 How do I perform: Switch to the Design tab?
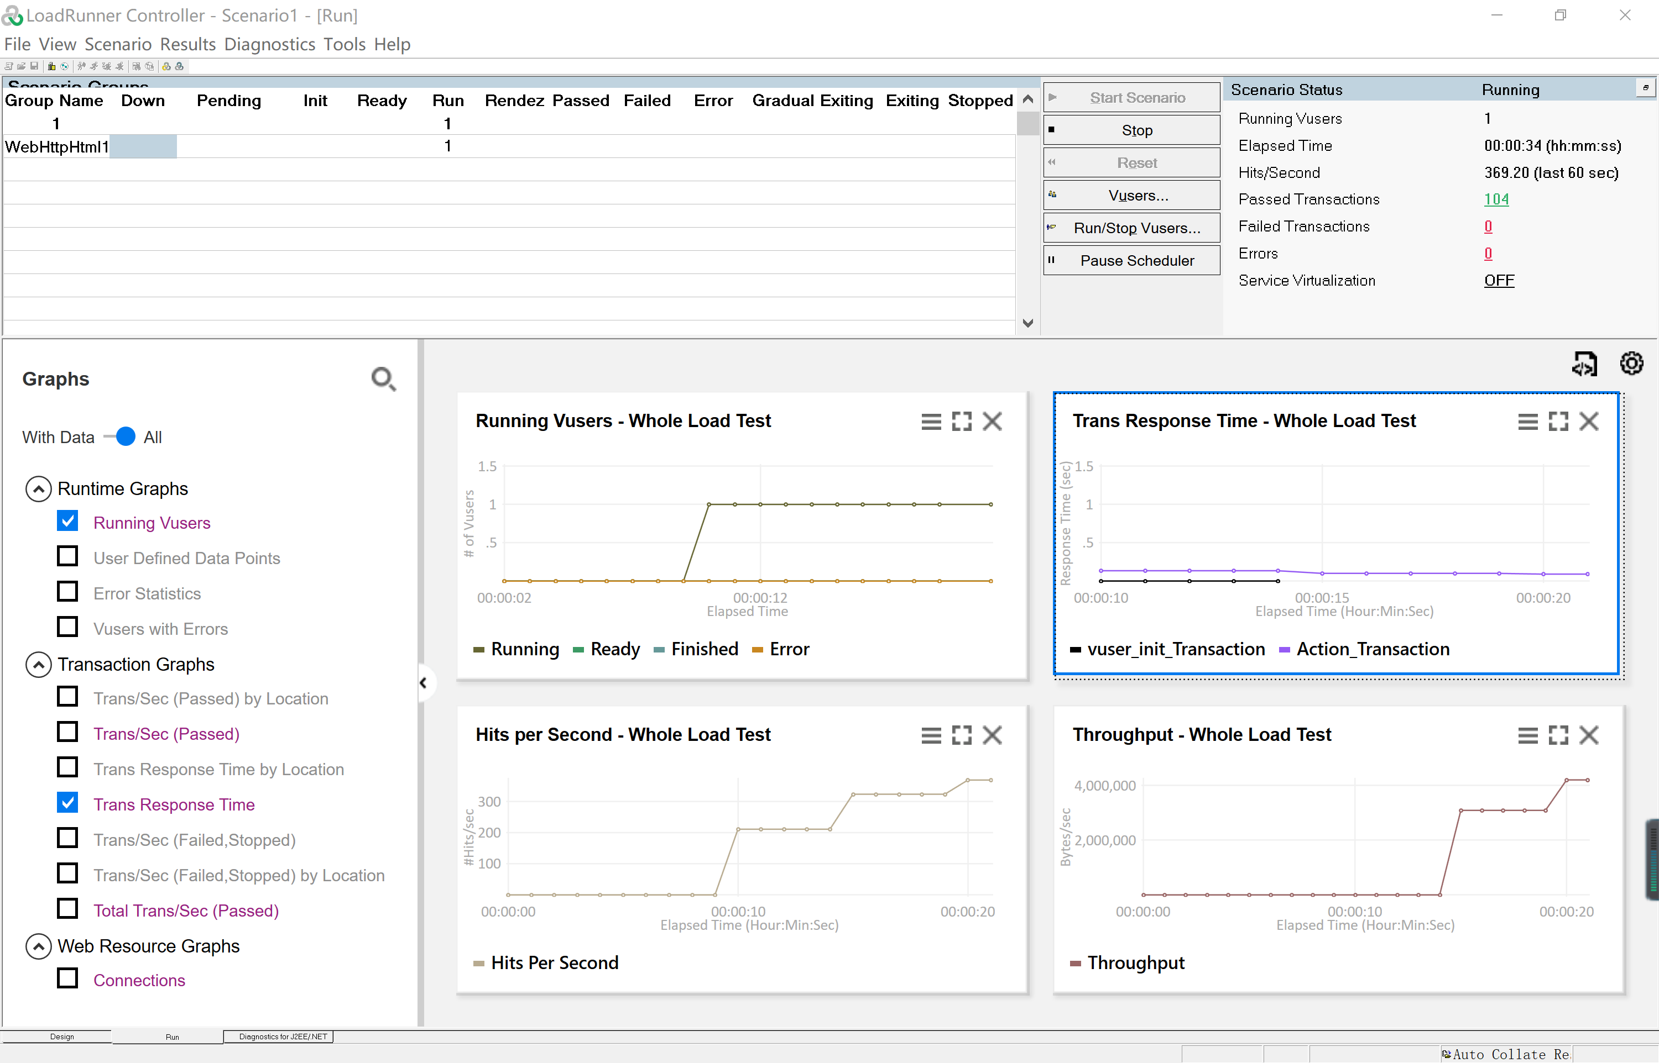tap(61, 1037)
